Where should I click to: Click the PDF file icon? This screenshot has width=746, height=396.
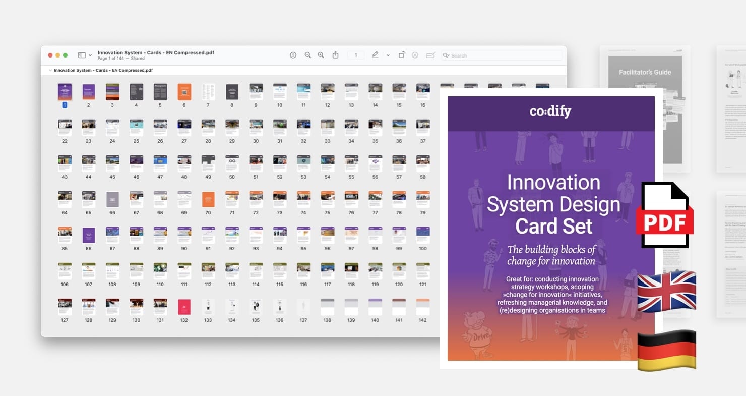tap(664, 214)
